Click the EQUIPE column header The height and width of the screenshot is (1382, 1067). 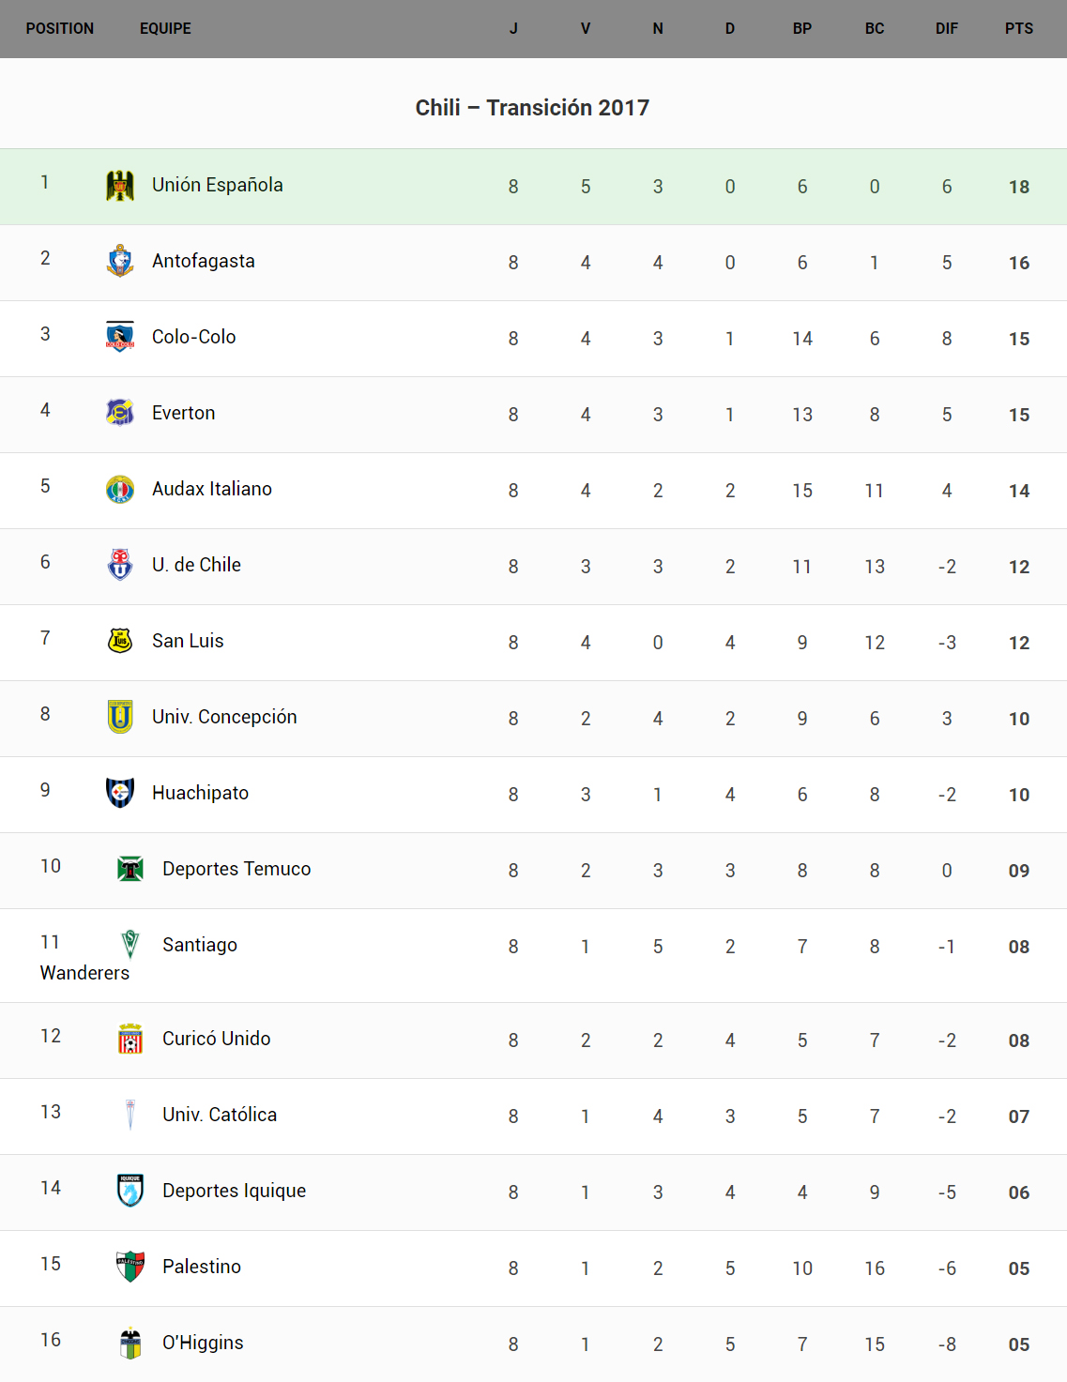pos(165,29)
